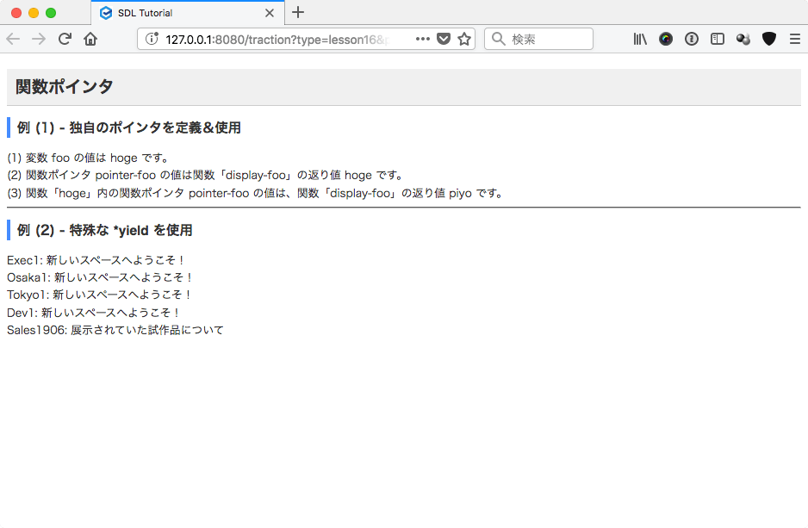
Task: Open the Library bookshelf icon
Action: [640, 39]
